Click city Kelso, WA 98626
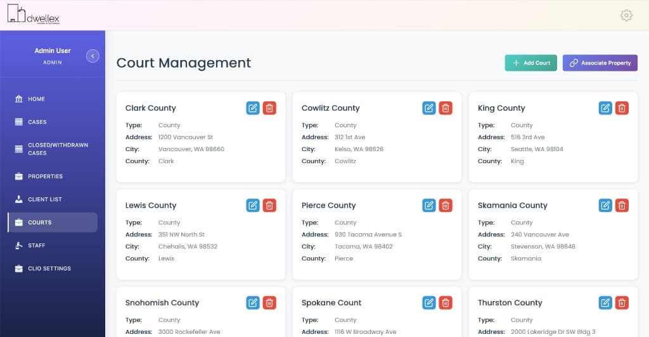 point(359,149)
